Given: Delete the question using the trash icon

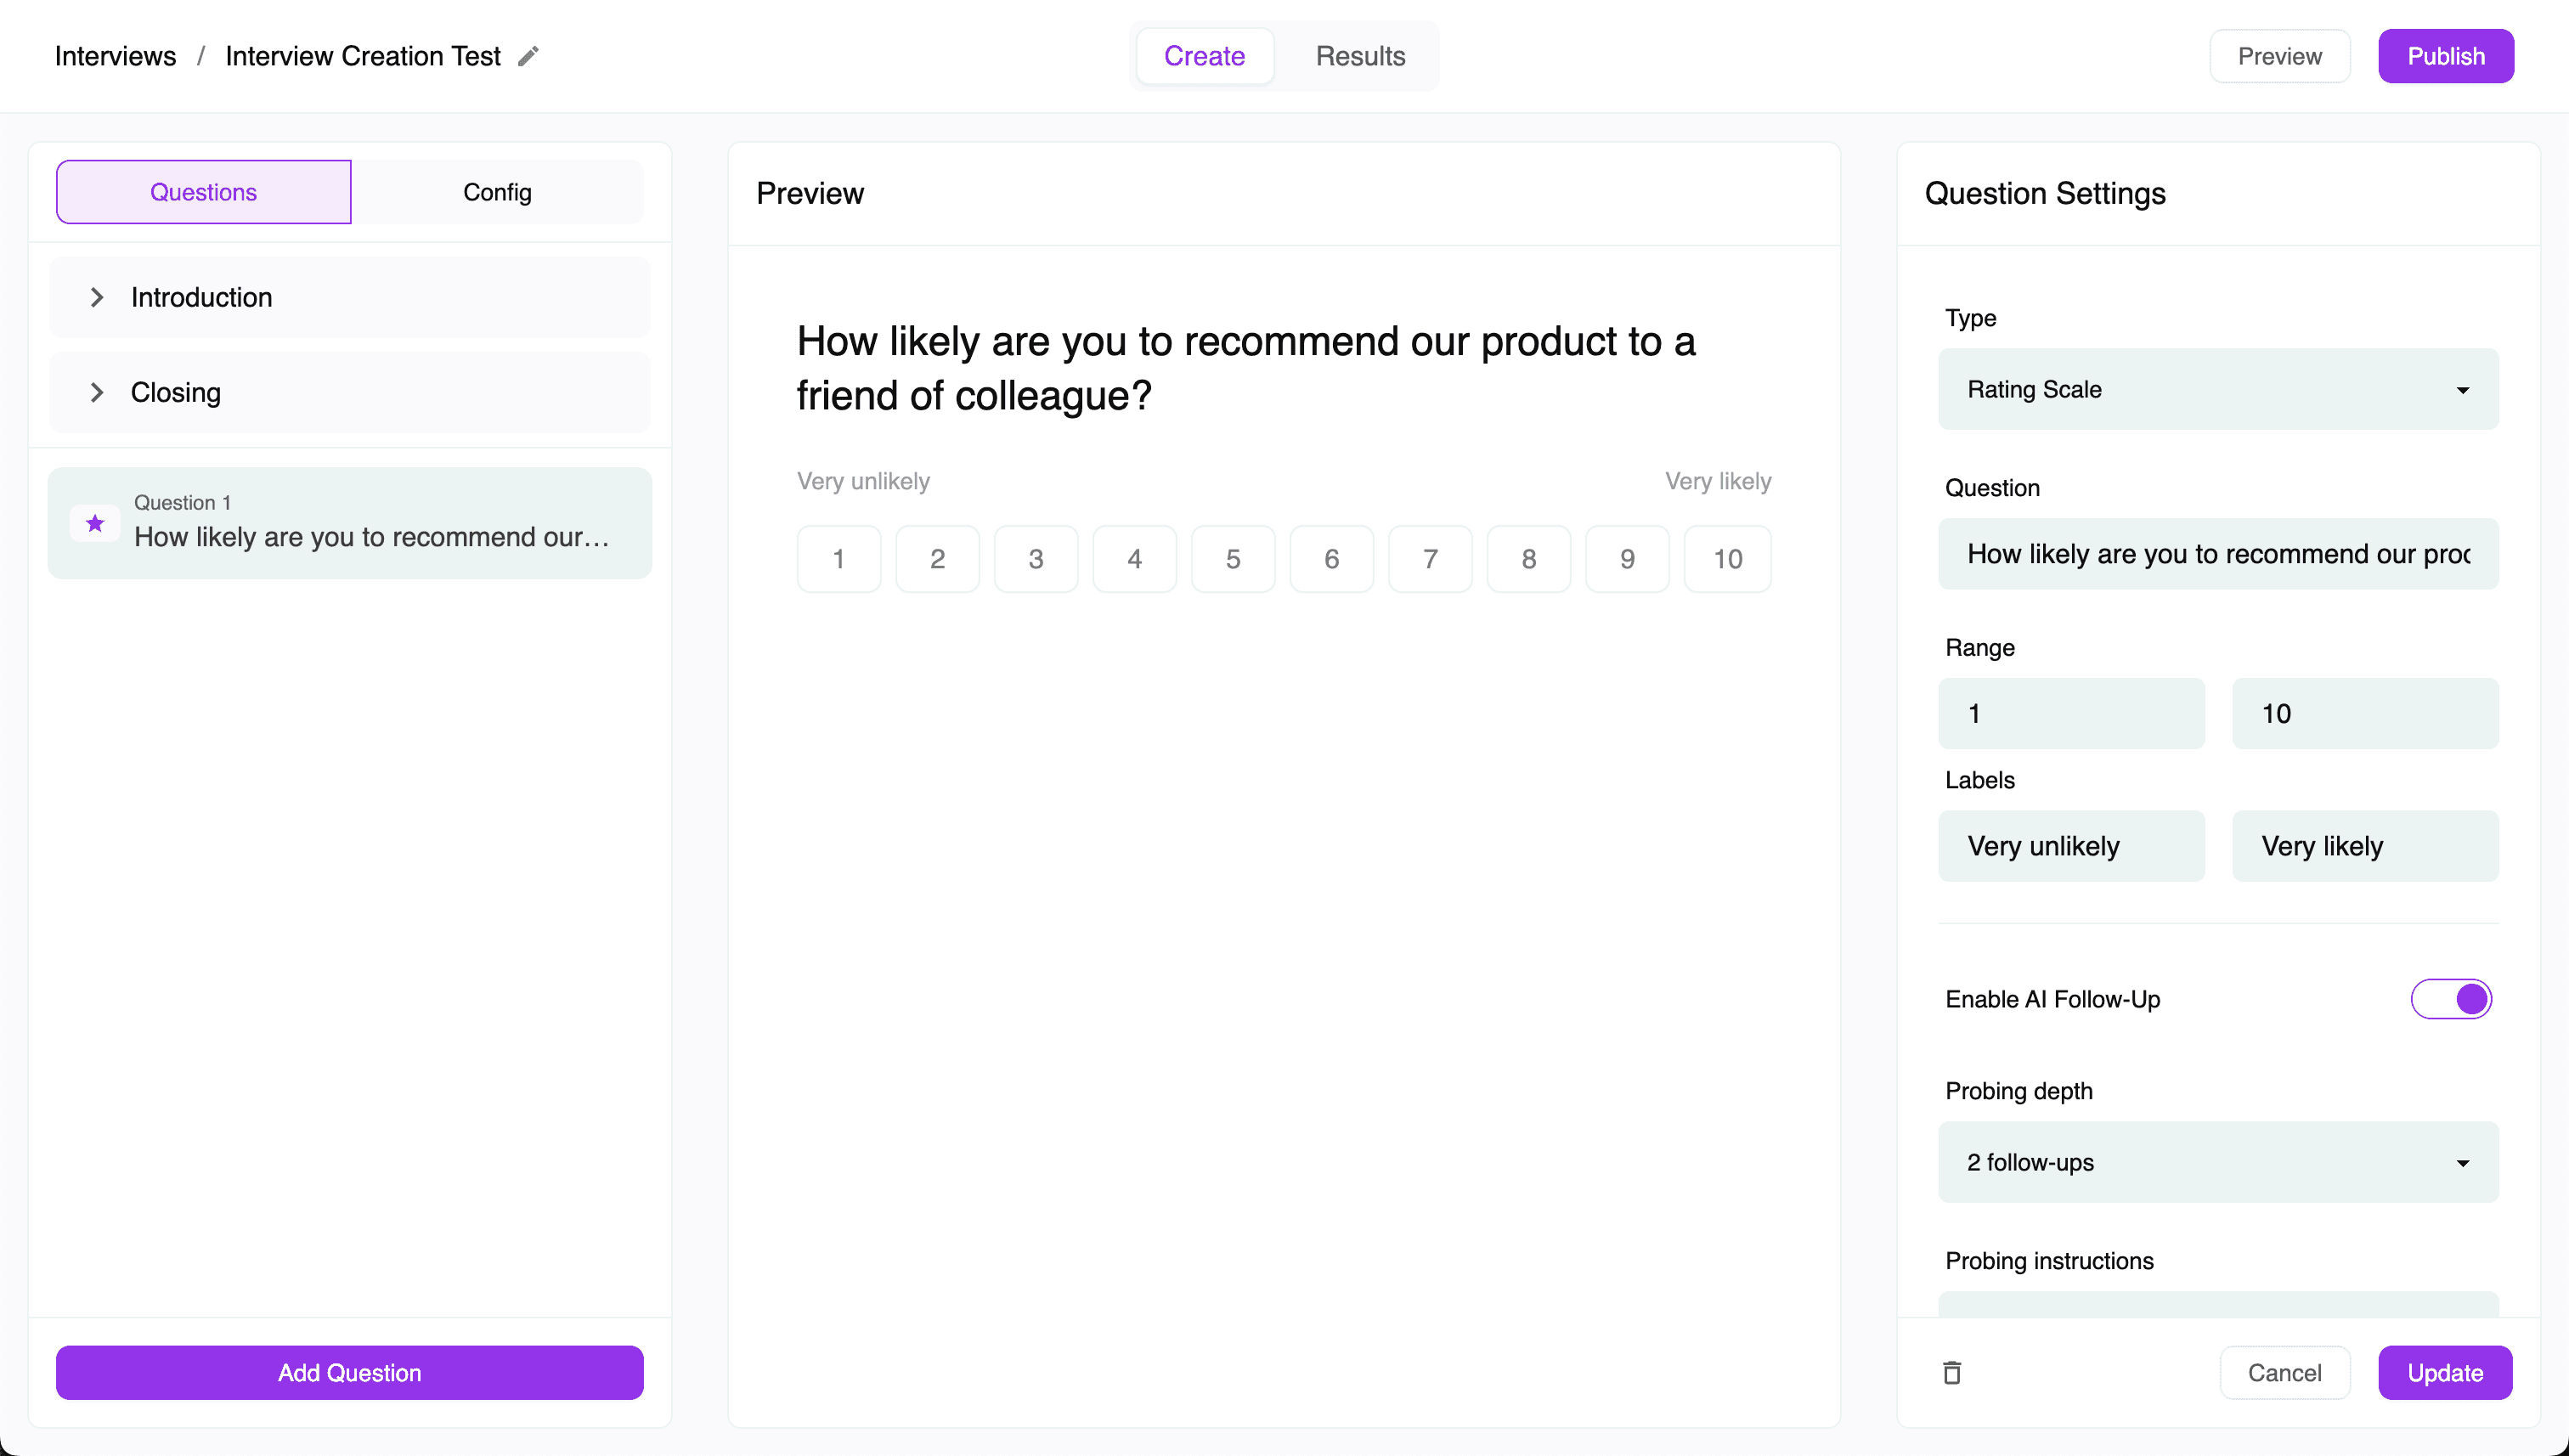Looking at the screenshot, I should click(1951, 1372).
